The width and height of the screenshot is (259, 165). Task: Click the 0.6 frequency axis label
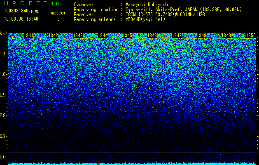click(3, 157)
